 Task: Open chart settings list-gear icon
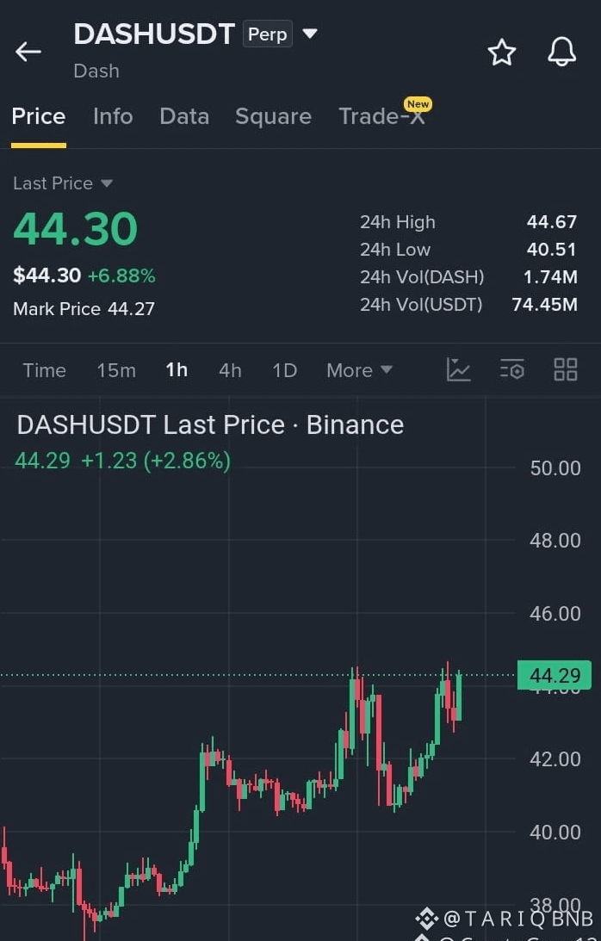pos(512,369)
